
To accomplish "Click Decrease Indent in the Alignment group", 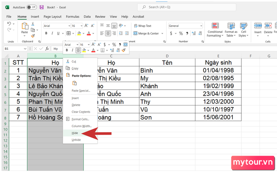I will click(121, 33).
